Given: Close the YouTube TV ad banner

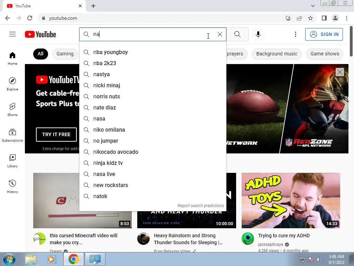Looking at the screenshot, I should click(x=340, y=72).
